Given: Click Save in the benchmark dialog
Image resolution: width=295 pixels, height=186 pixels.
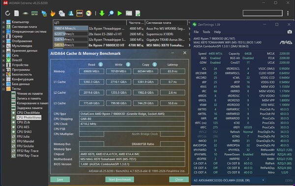Looking at the screenshot, I should (60, 180).
